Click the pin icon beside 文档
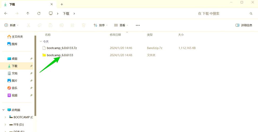 [31, 73]
